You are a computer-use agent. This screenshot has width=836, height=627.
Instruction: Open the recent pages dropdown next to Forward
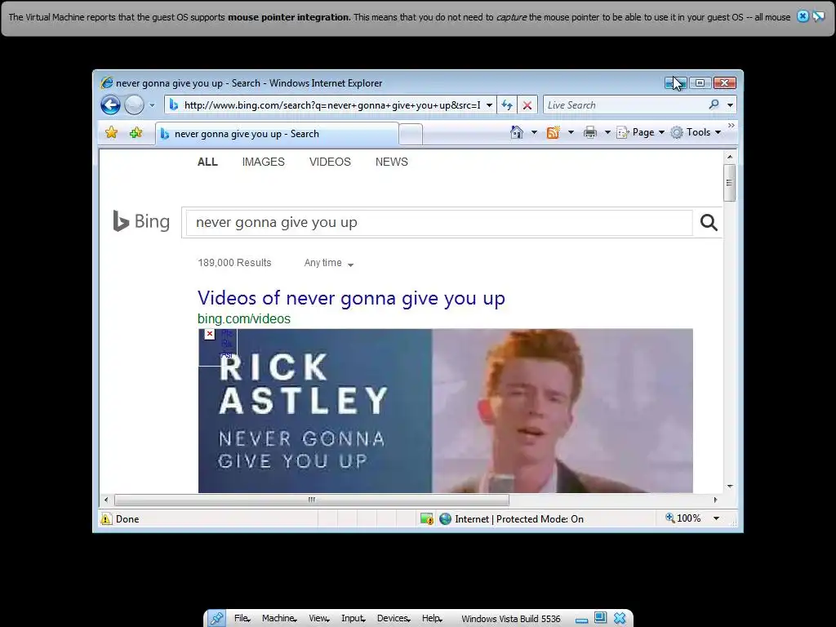[x=152, y=105]
